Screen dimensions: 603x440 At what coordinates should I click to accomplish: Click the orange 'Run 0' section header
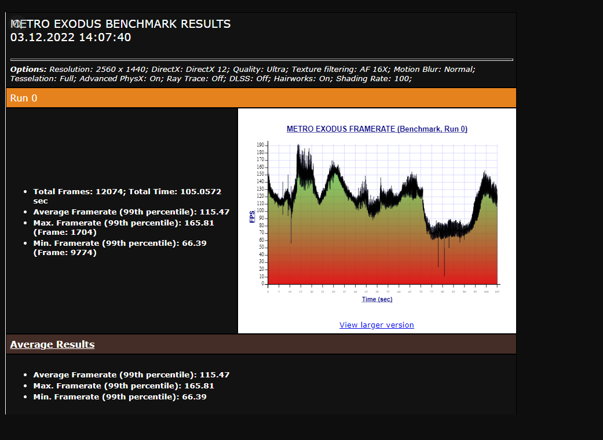tap(261, 98)
